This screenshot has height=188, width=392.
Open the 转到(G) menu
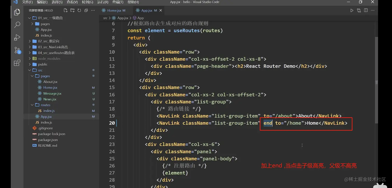click(x=87, y=2)
